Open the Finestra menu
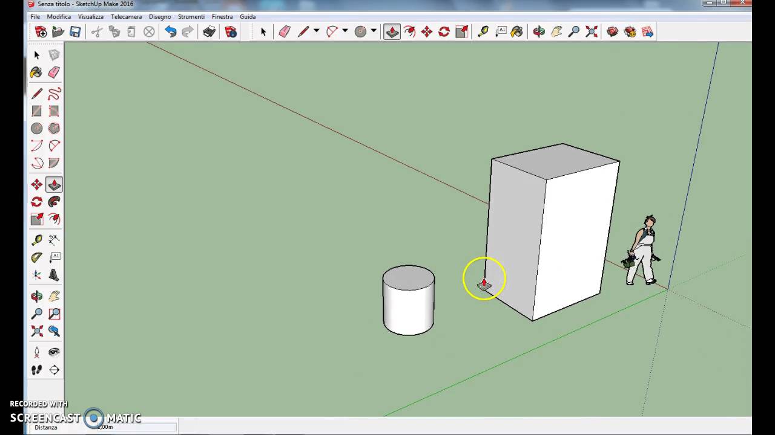 tap(222, 16)
